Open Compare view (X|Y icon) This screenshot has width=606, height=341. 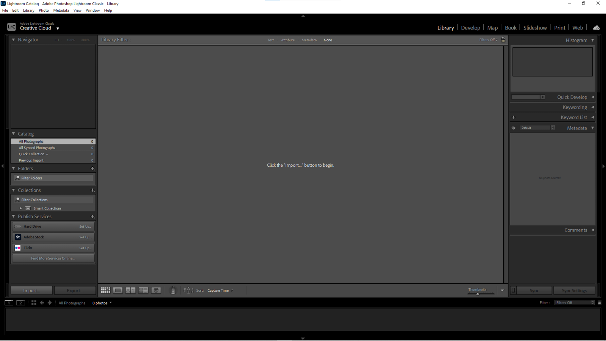coord(130,290)
